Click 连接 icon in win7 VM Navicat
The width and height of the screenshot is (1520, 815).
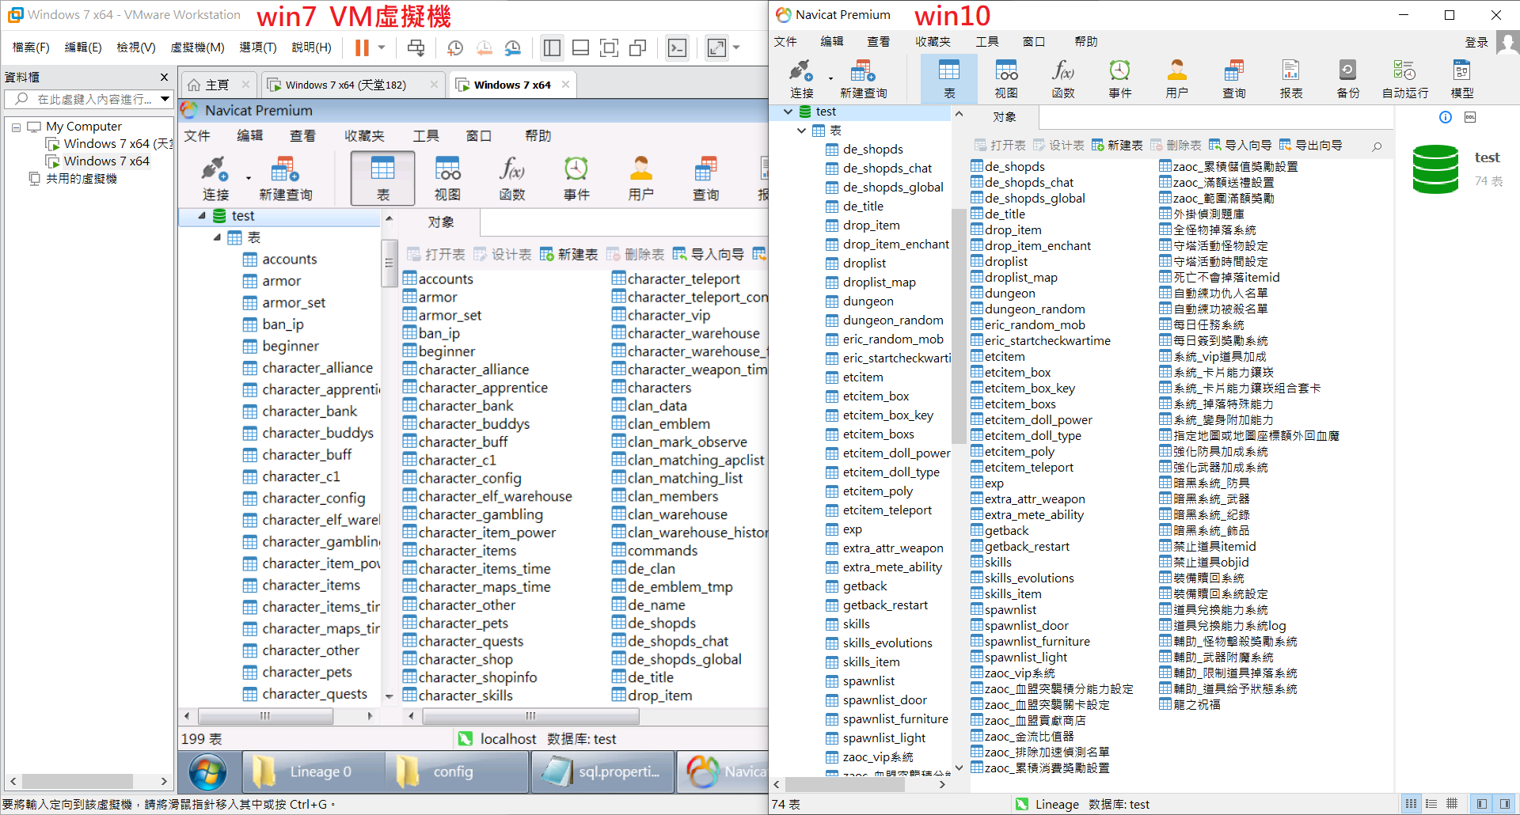(x=215, y=179)
